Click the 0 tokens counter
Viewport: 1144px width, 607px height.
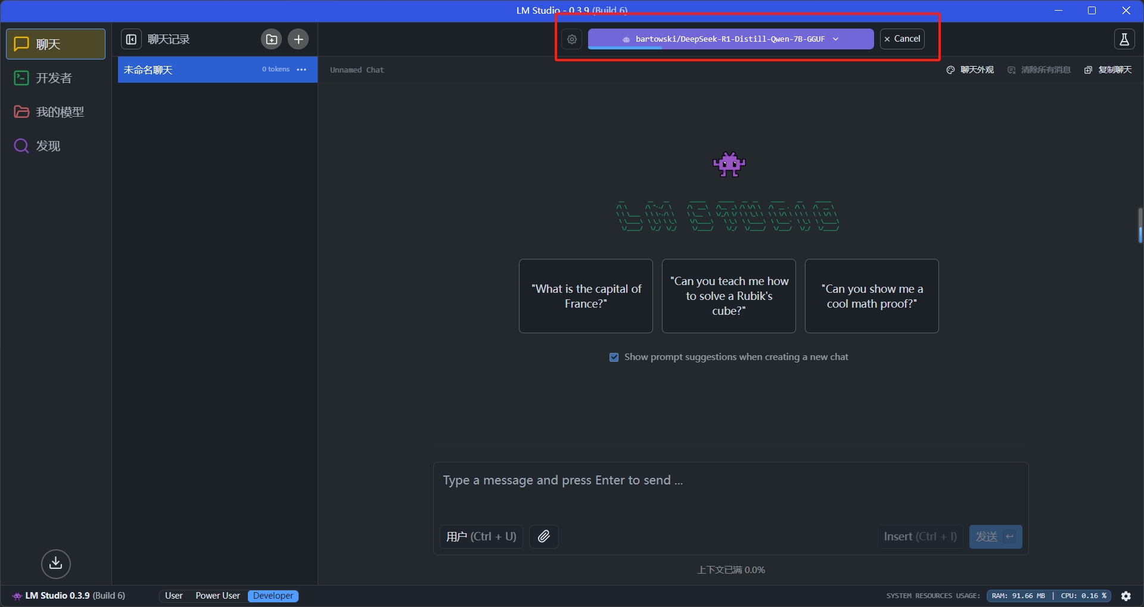tap(276, 70)
